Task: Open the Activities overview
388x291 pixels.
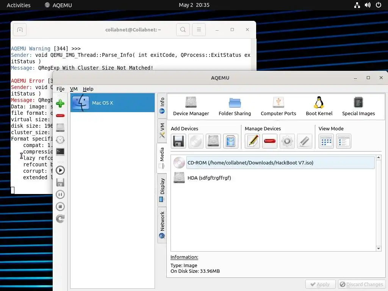Action: (19, 5)
